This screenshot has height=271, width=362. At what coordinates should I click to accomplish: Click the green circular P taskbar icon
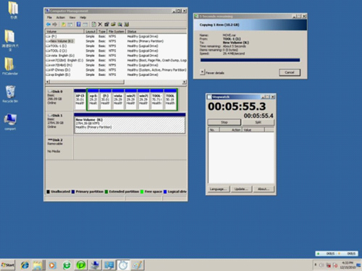point(81,265)
